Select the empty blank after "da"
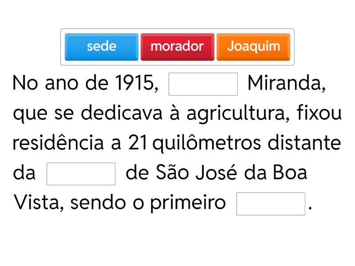The height and width of the screenshot is (266, 355). tap(81, 174)
